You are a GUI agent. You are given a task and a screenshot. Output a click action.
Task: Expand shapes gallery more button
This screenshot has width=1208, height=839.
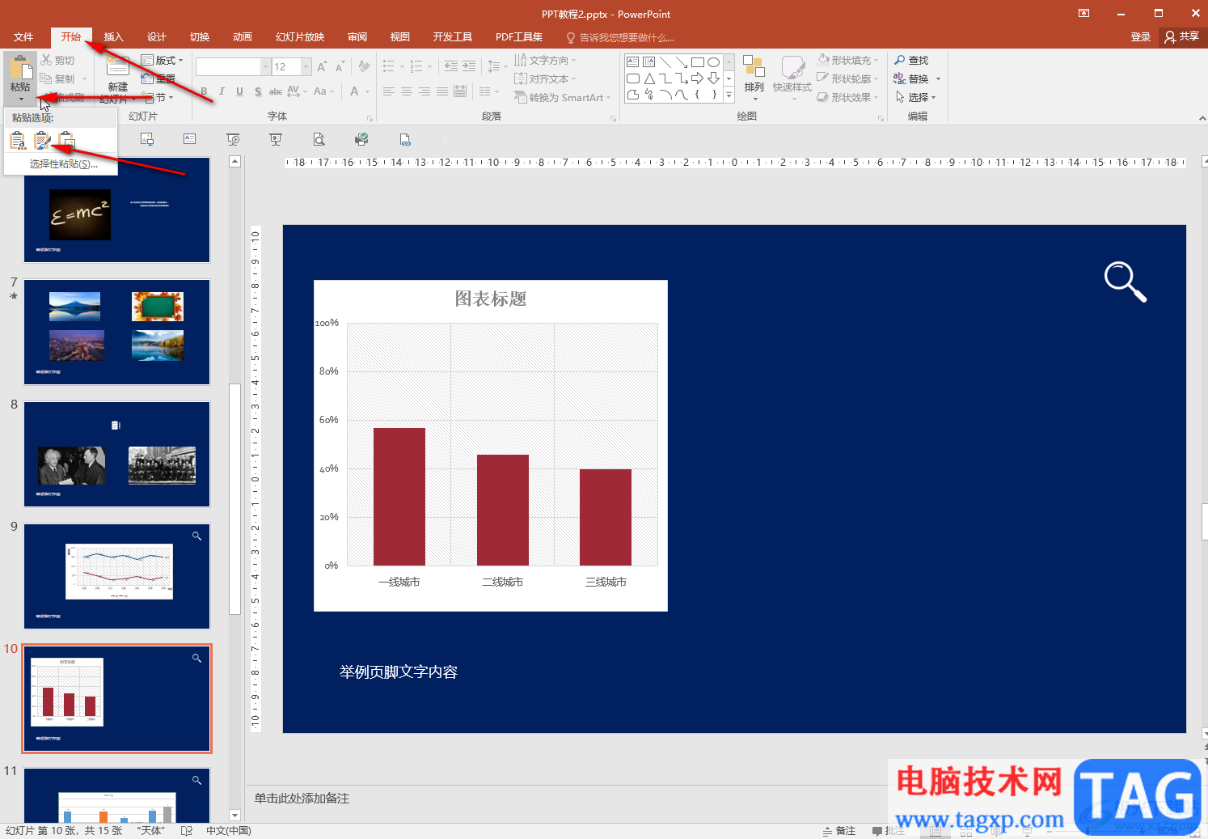729,95
